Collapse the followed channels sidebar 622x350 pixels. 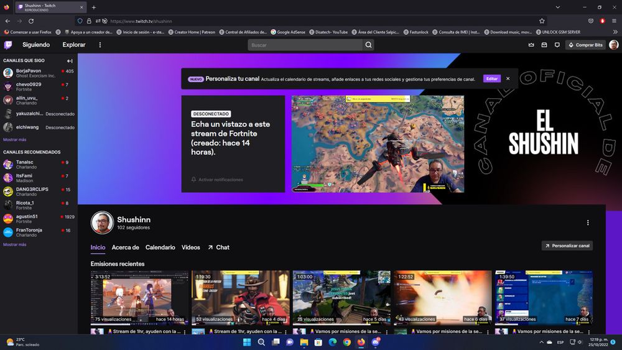70,61
